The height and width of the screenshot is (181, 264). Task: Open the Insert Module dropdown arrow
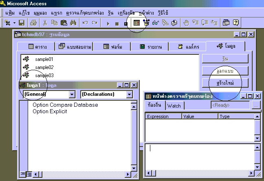click(15, 23)
